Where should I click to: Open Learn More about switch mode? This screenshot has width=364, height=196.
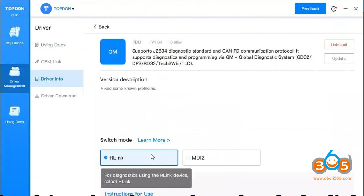pos(154,140)
